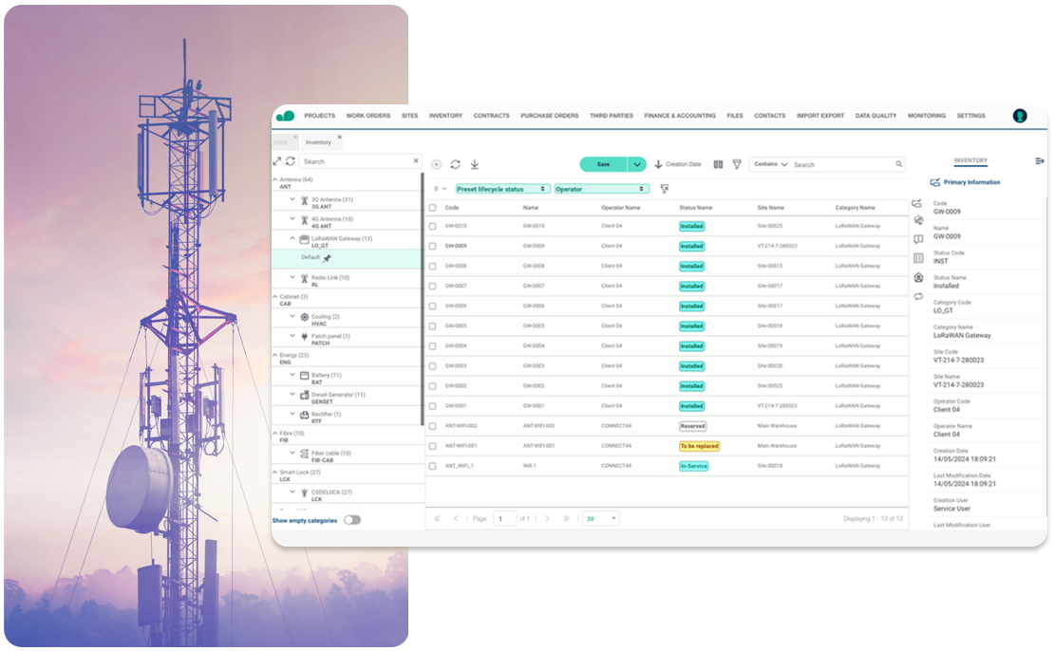
Task: Click the user profile avatar
Action: point(1020,116)
